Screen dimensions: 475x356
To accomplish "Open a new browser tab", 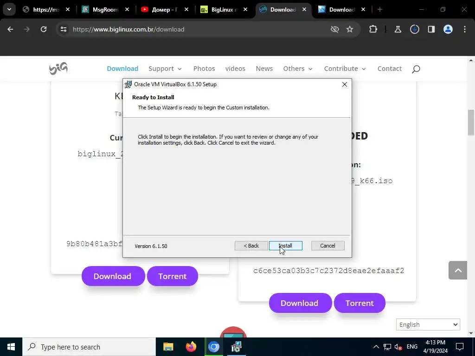I will 379,9.
